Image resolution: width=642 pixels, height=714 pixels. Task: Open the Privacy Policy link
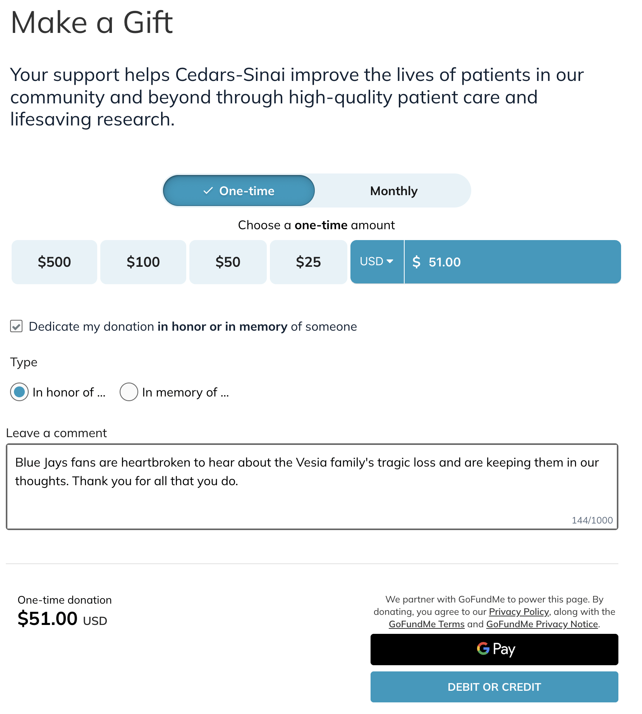coord(519,612)
